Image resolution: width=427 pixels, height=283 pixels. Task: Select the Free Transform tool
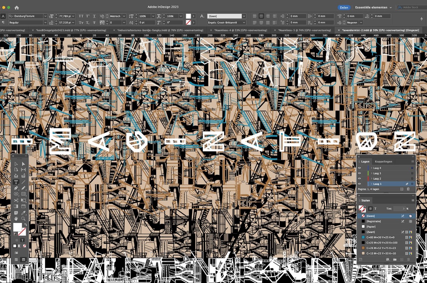24,200
